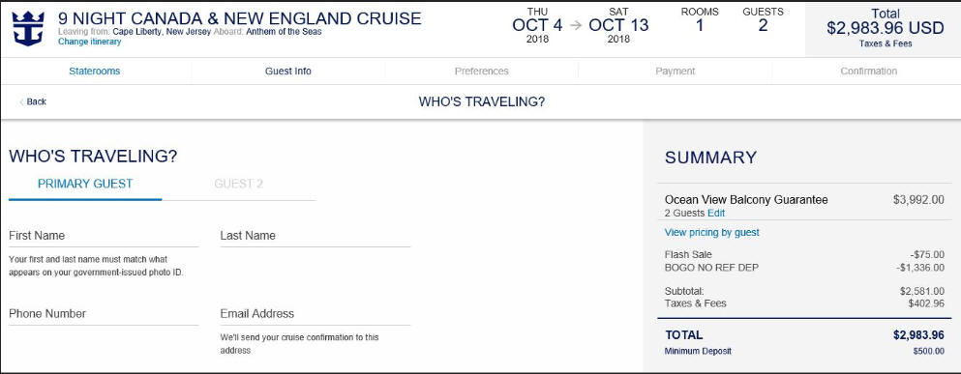Click into the Phone Number field
Viewport: 961px width, 374px height.
pyautogui.click(x=104, y=314)
